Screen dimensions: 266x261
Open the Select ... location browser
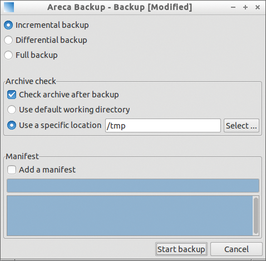[x=242, y=126]
